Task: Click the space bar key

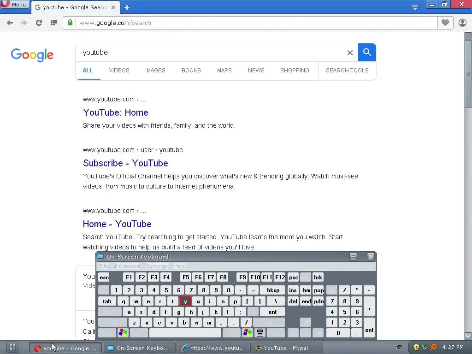Action: [x=185, y=333]
